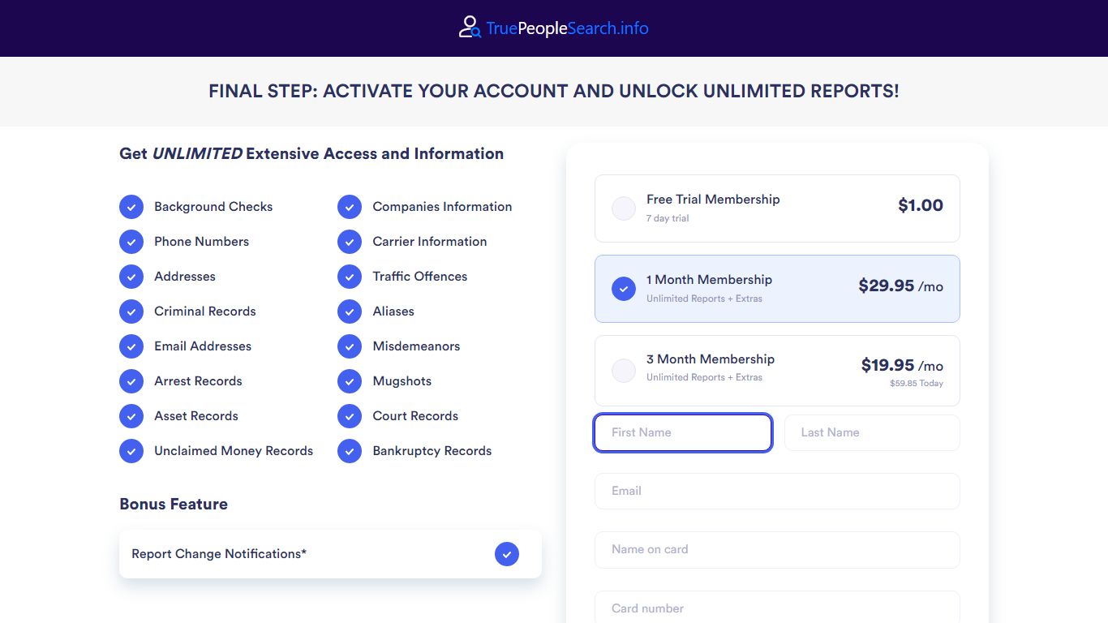
Task: Click the Criminal Records checkmark icon
Action: click(x=131, y=311)
